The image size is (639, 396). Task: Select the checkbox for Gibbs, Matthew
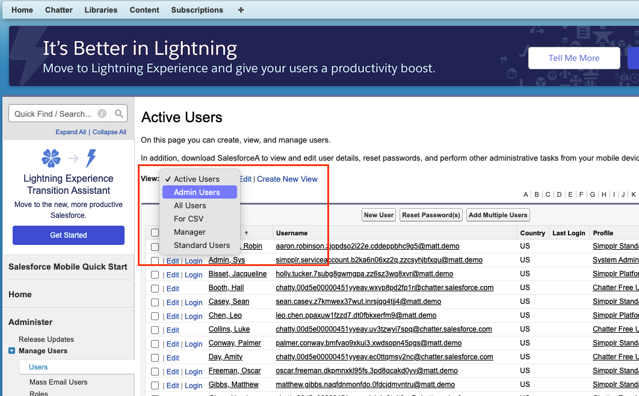[x=155, y=385]
